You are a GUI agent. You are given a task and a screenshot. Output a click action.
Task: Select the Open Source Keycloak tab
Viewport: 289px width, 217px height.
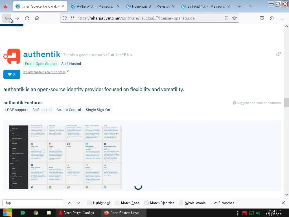click(40, 6)
